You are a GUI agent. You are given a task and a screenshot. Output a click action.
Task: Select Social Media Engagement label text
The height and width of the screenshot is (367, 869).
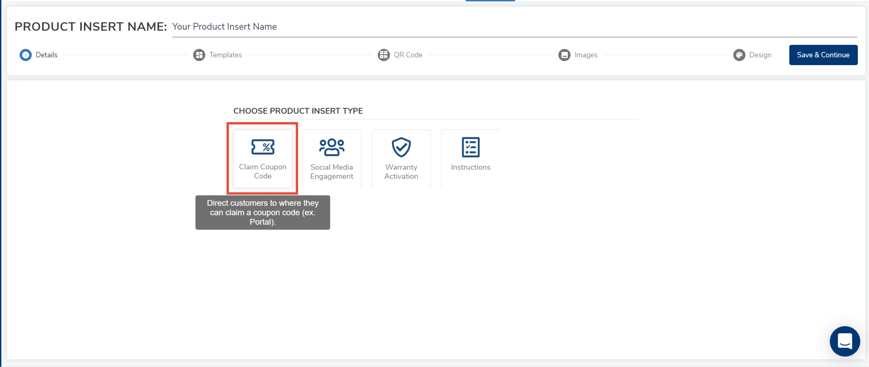click(x=332, y=172)
